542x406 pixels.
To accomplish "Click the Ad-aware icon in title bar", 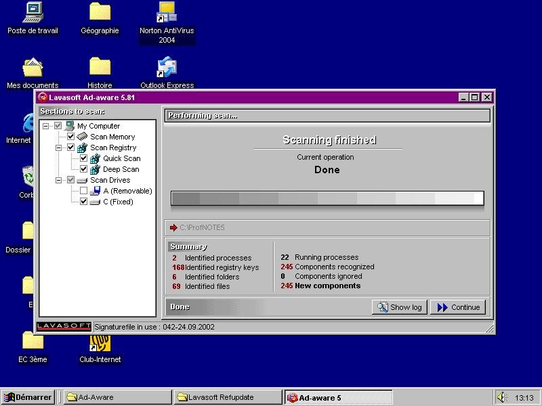I will [43, 97].
